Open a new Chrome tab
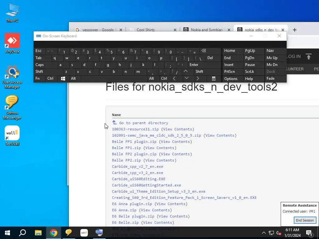This screenshot has width=319, height=239. tap(294, 30)
